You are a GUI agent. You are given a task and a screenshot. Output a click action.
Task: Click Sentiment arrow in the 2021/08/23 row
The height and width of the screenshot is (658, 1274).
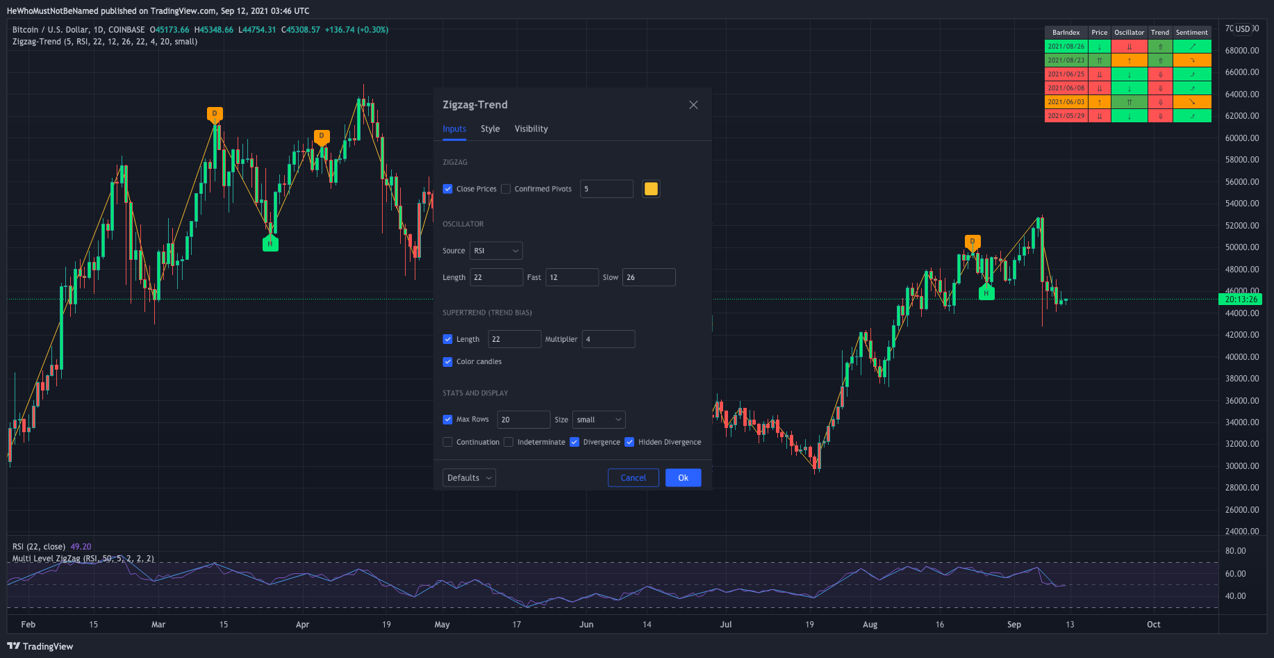coord(1192,60)
